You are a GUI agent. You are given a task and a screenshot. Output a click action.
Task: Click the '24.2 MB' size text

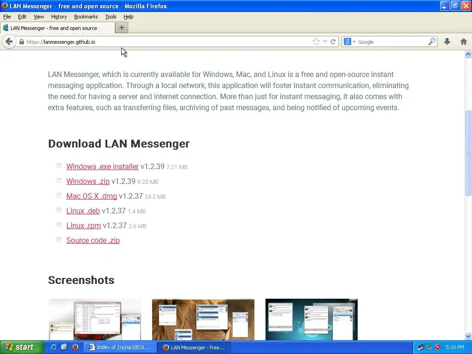(x=155, y=196)
